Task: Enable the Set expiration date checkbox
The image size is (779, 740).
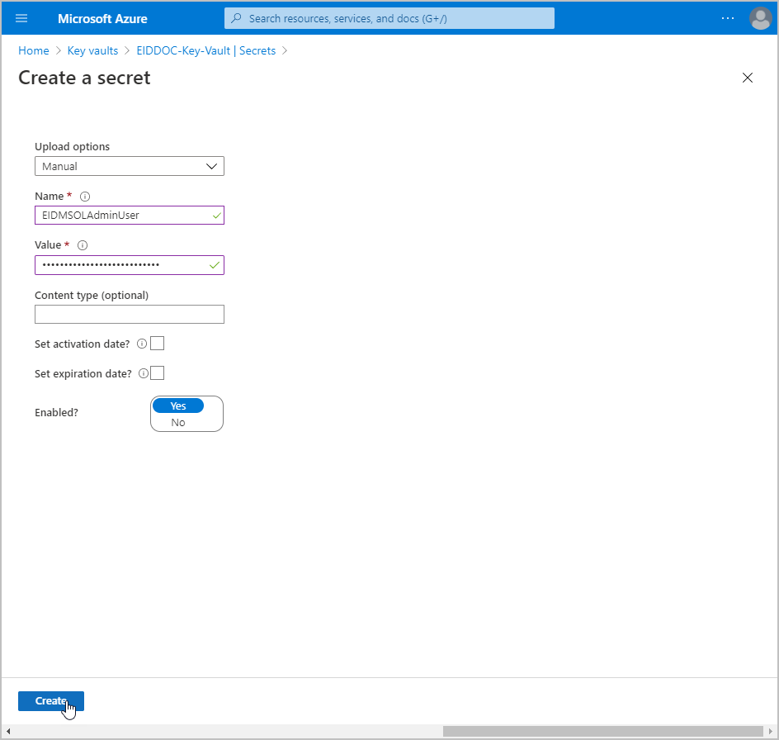Action: pyautogui.click(x=158, y=373)
